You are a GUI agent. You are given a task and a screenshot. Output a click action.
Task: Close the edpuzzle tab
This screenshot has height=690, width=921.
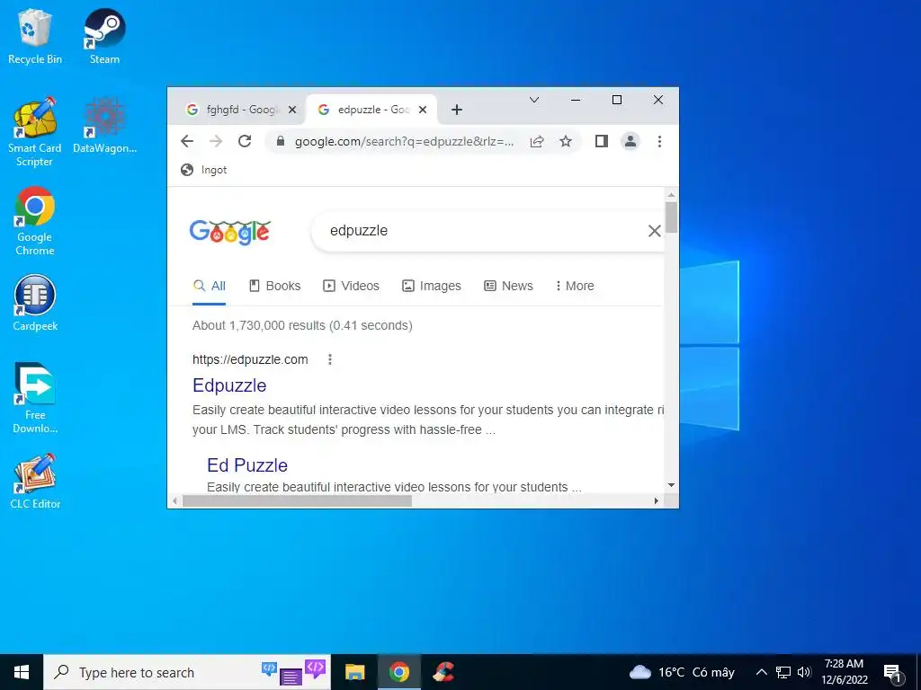click(x=423, y=110)
